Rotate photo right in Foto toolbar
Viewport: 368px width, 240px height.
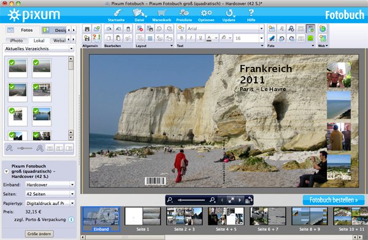click(x=291, y=38)
